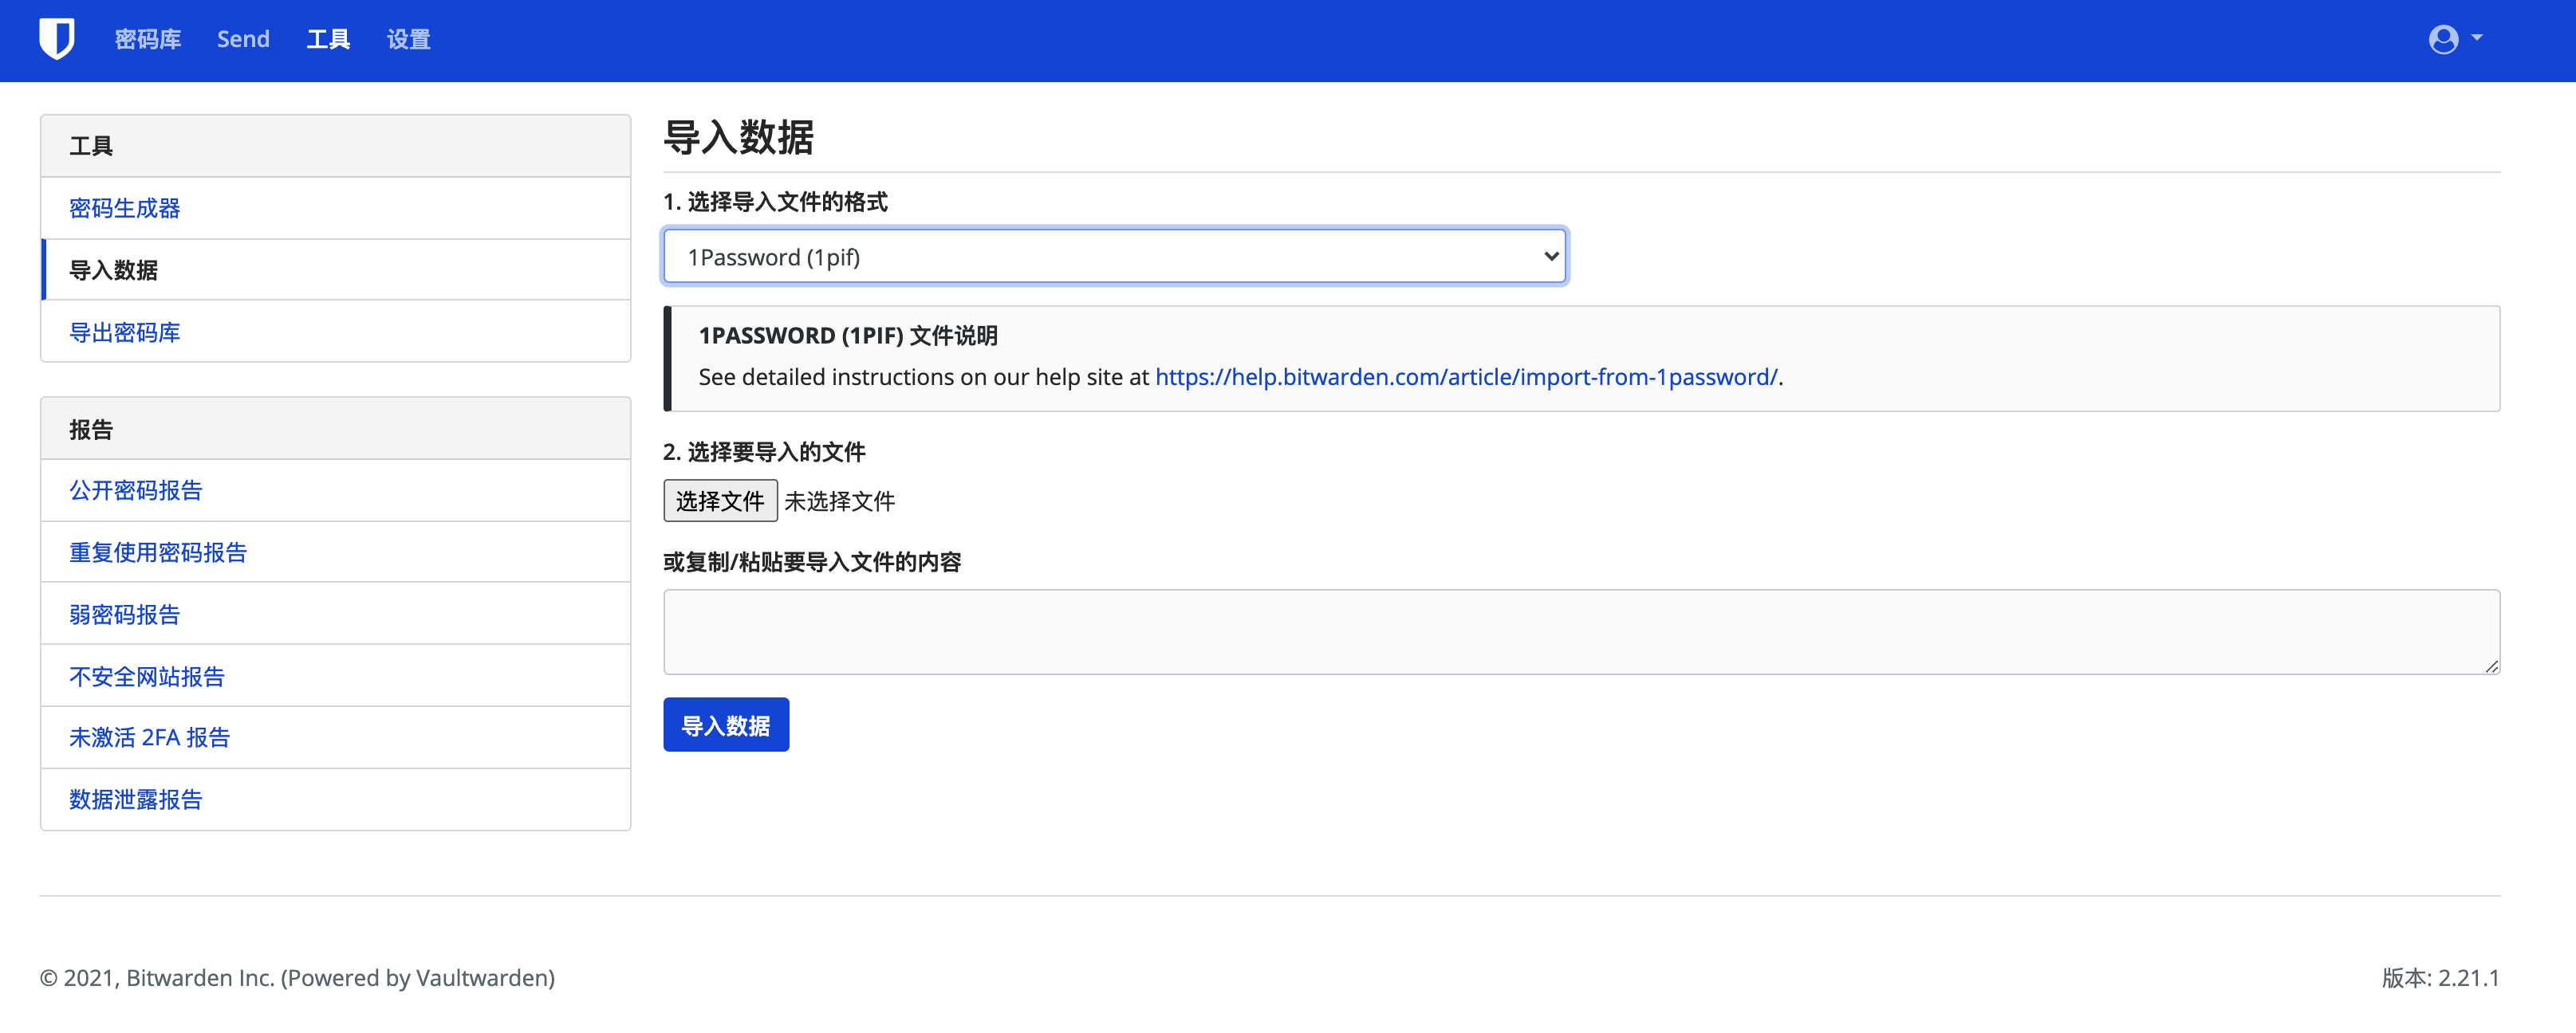Click the blue 导入数据 submit button

click(726, 725)
